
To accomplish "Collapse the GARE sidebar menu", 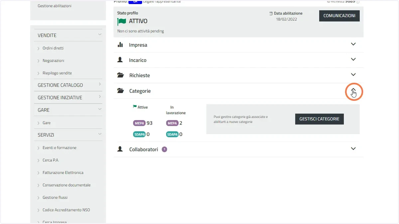I will pyautogui.click(x=100, y=109).
